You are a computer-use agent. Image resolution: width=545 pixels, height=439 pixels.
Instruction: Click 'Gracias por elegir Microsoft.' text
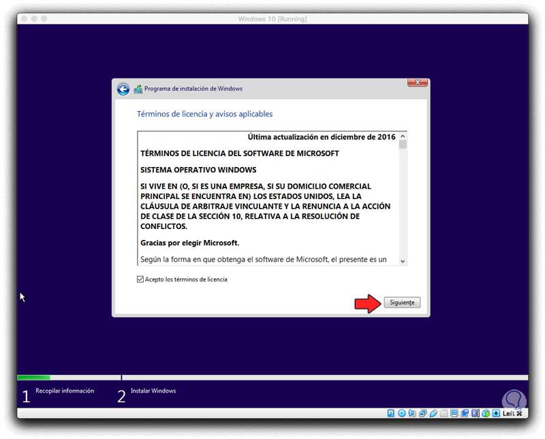190,243
